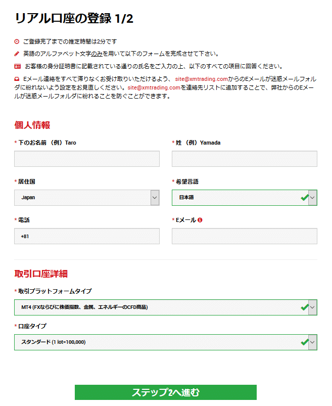Click the 個人情報 heading
The height and width of the screenshot is (406, 332).
pyautogui.click(x=32, y=125)
